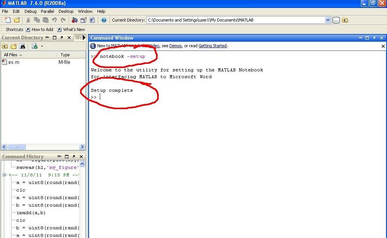
Task: Click the Paste toolbar icon
Action: click(45, 20)
